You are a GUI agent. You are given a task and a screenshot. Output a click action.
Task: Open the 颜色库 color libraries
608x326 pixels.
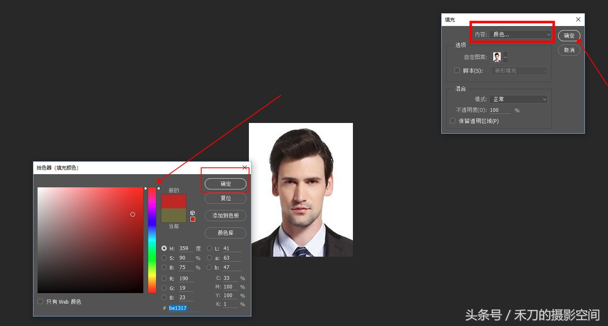point(225,233)
